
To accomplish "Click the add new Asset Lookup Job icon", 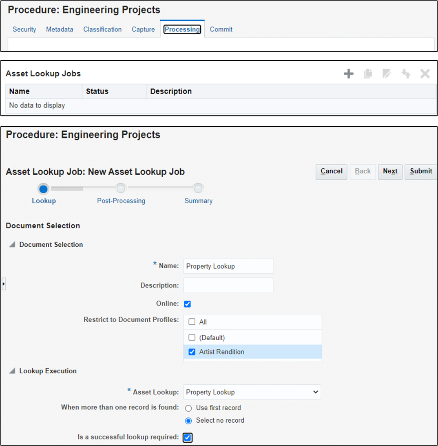I will 349,74.
